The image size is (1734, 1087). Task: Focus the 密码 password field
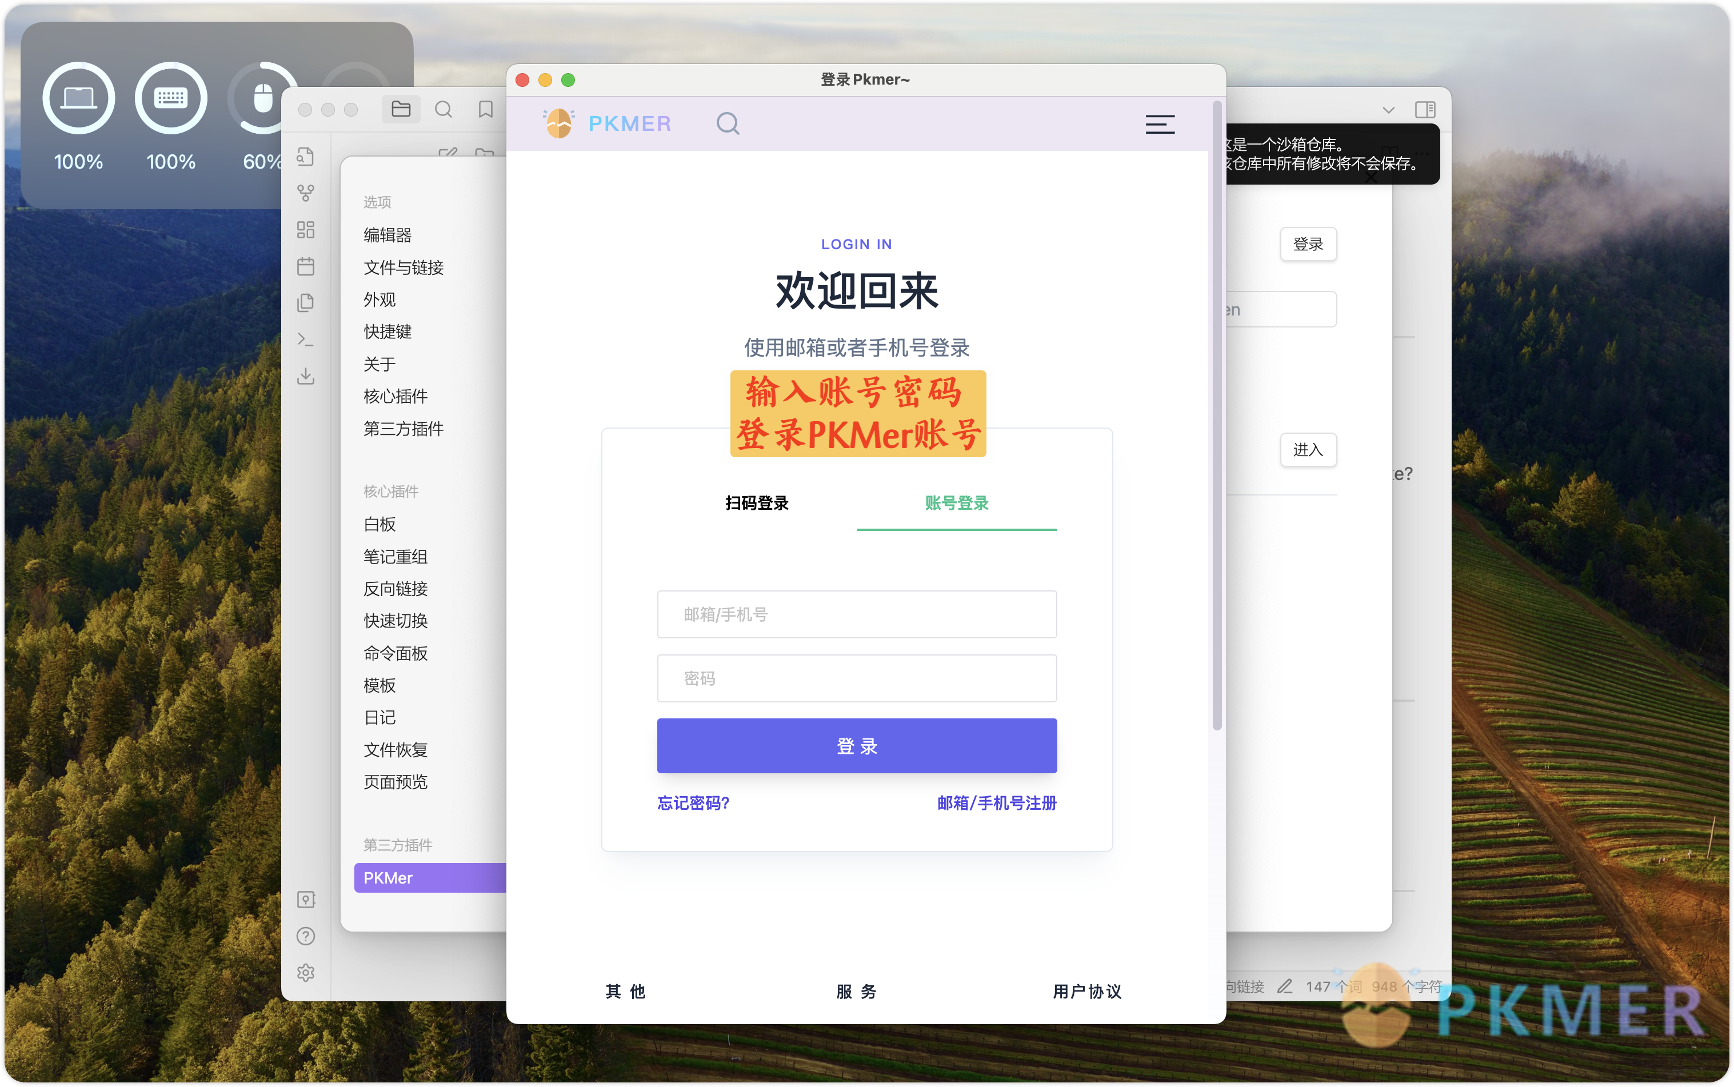(856, 678)
